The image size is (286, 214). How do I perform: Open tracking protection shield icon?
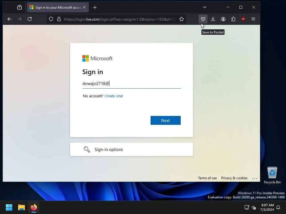pos(51,19)
